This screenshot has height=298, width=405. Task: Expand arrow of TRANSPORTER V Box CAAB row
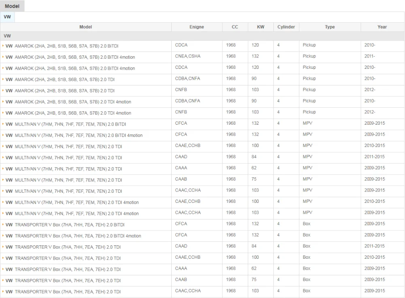[3, 281]
